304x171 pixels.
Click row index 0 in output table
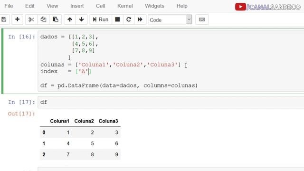pyautogui.click(x=44, y=133)
